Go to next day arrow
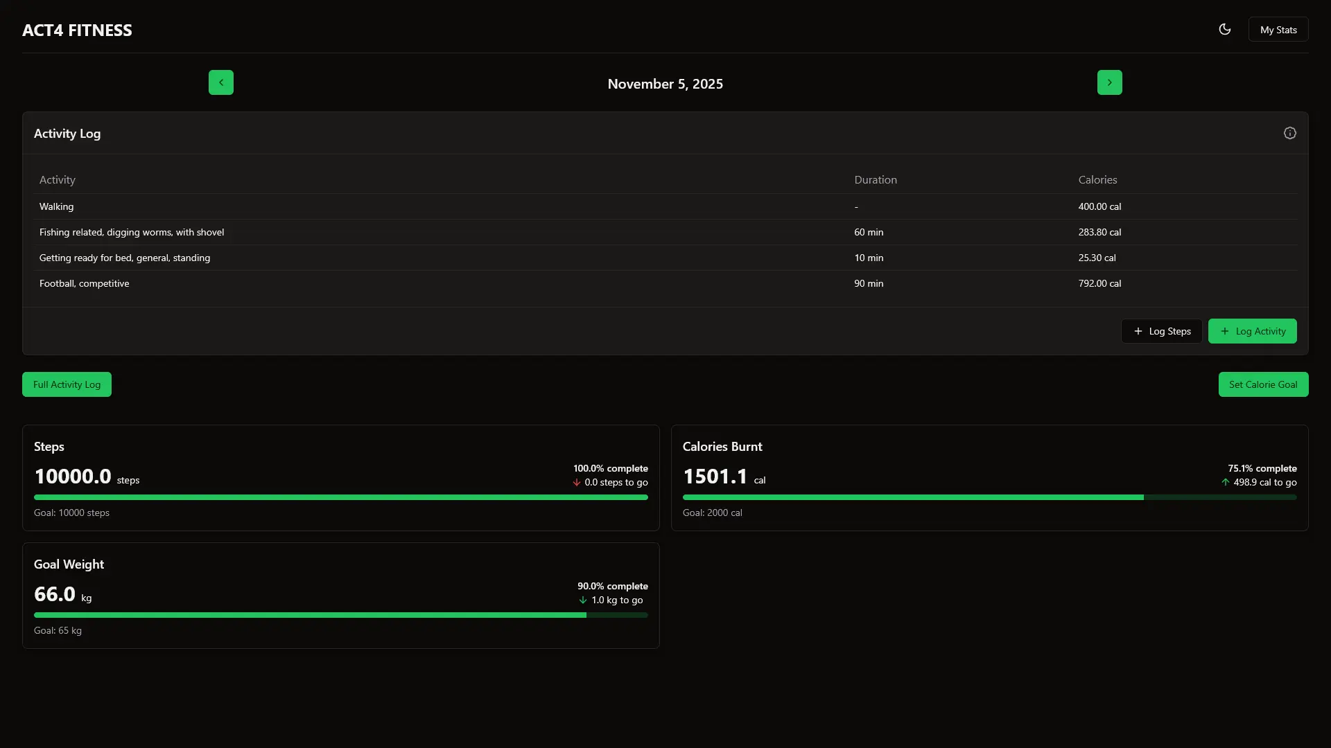Screen dimensions: 1331x748 click(1109, 82)
